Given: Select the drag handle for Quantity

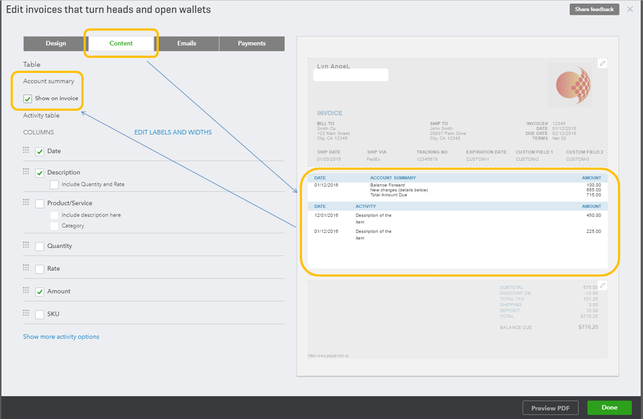Looking at the screenshot, I should pos(26,244).
